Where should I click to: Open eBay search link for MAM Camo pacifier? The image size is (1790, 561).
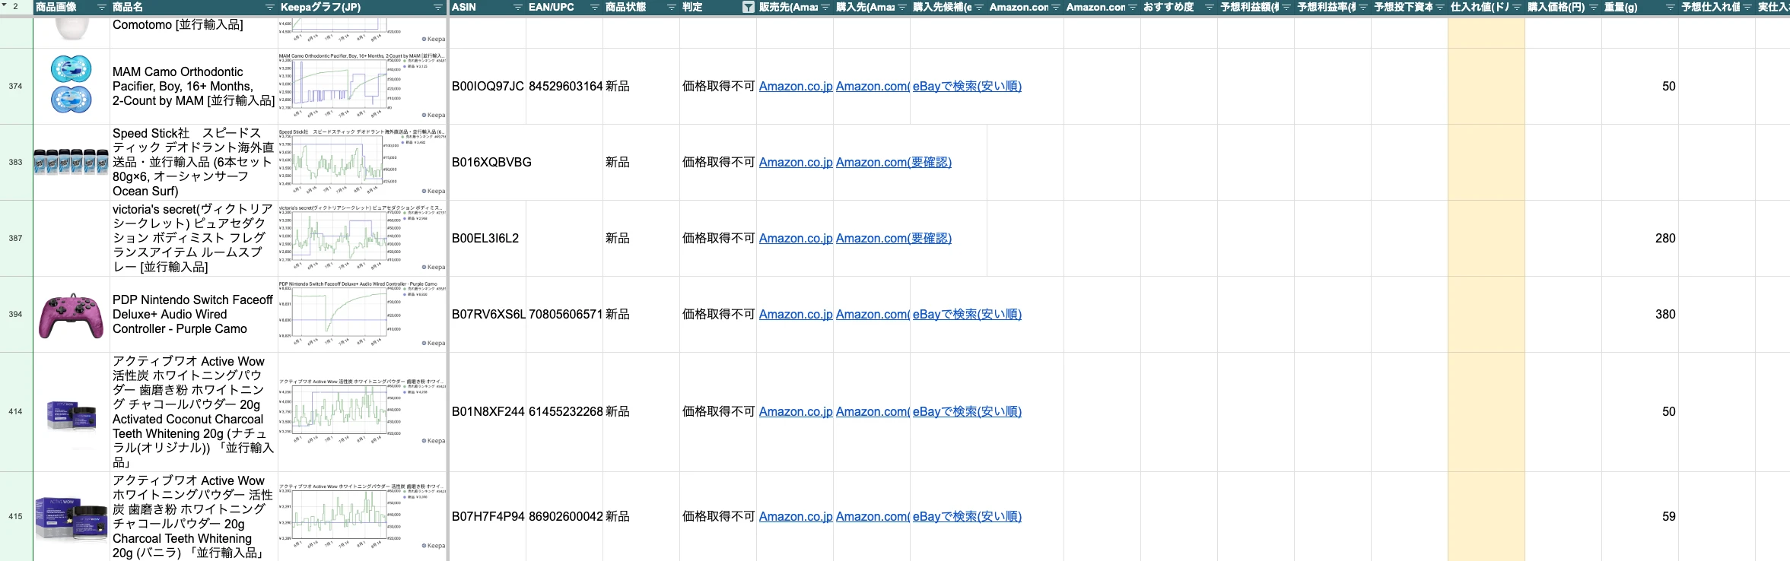point(967,87)
